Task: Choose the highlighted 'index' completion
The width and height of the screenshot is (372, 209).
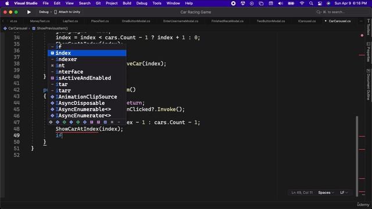Action: (87, 53)
